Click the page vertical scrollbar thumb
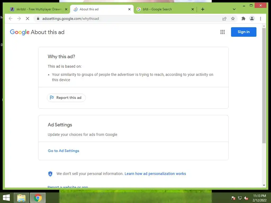Viewport: 271px width, 203px height. (x=264, y=86)
